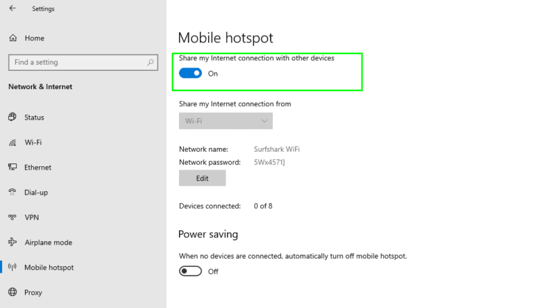
Task: Click the Home label in sidebar
Action: pos(34,38)
